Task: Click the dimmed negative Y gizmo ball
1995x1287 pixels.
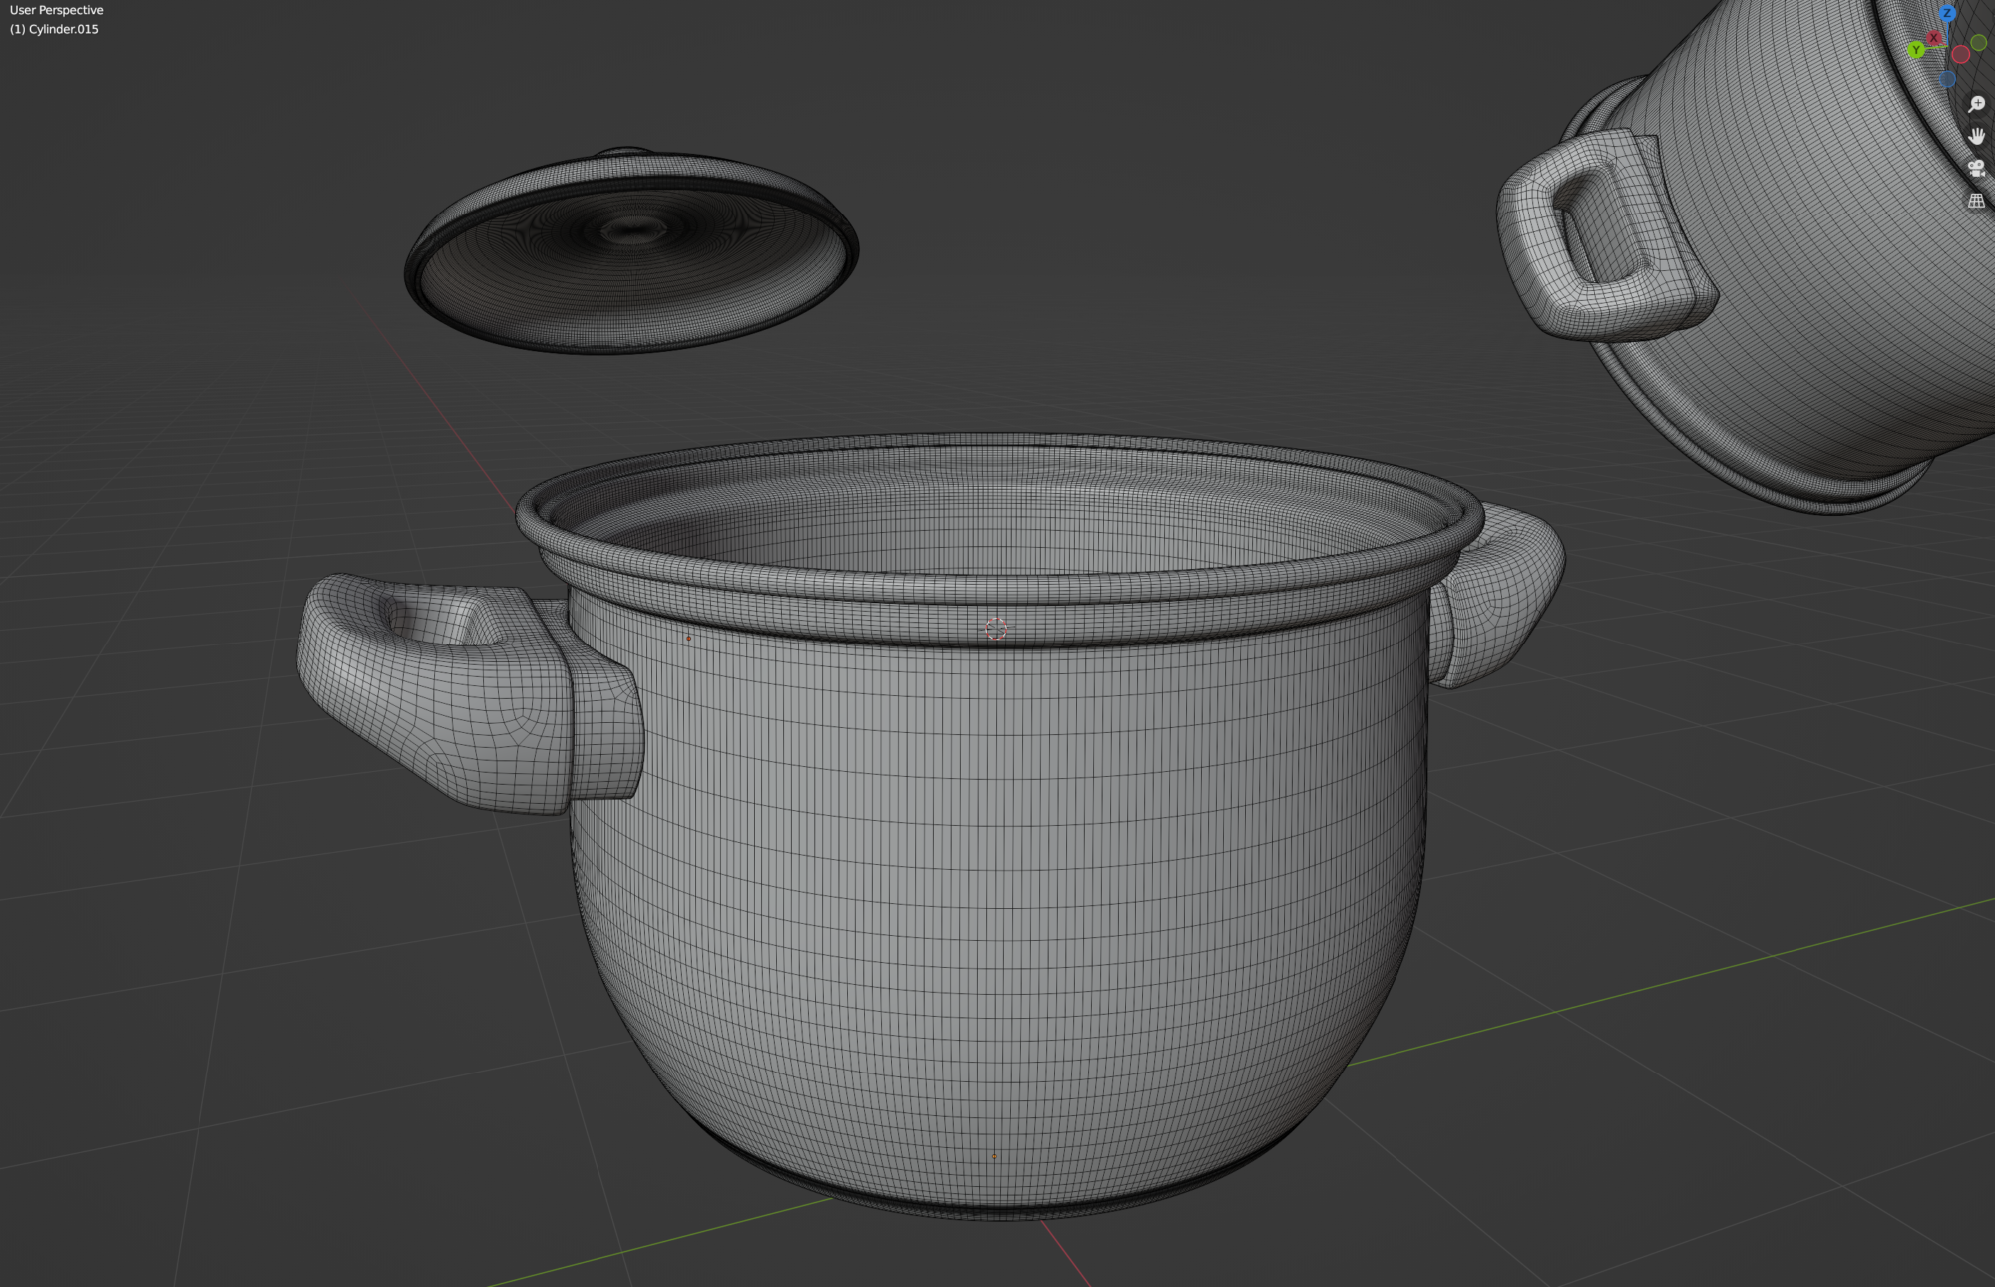Action: (x=1978, y=43)
